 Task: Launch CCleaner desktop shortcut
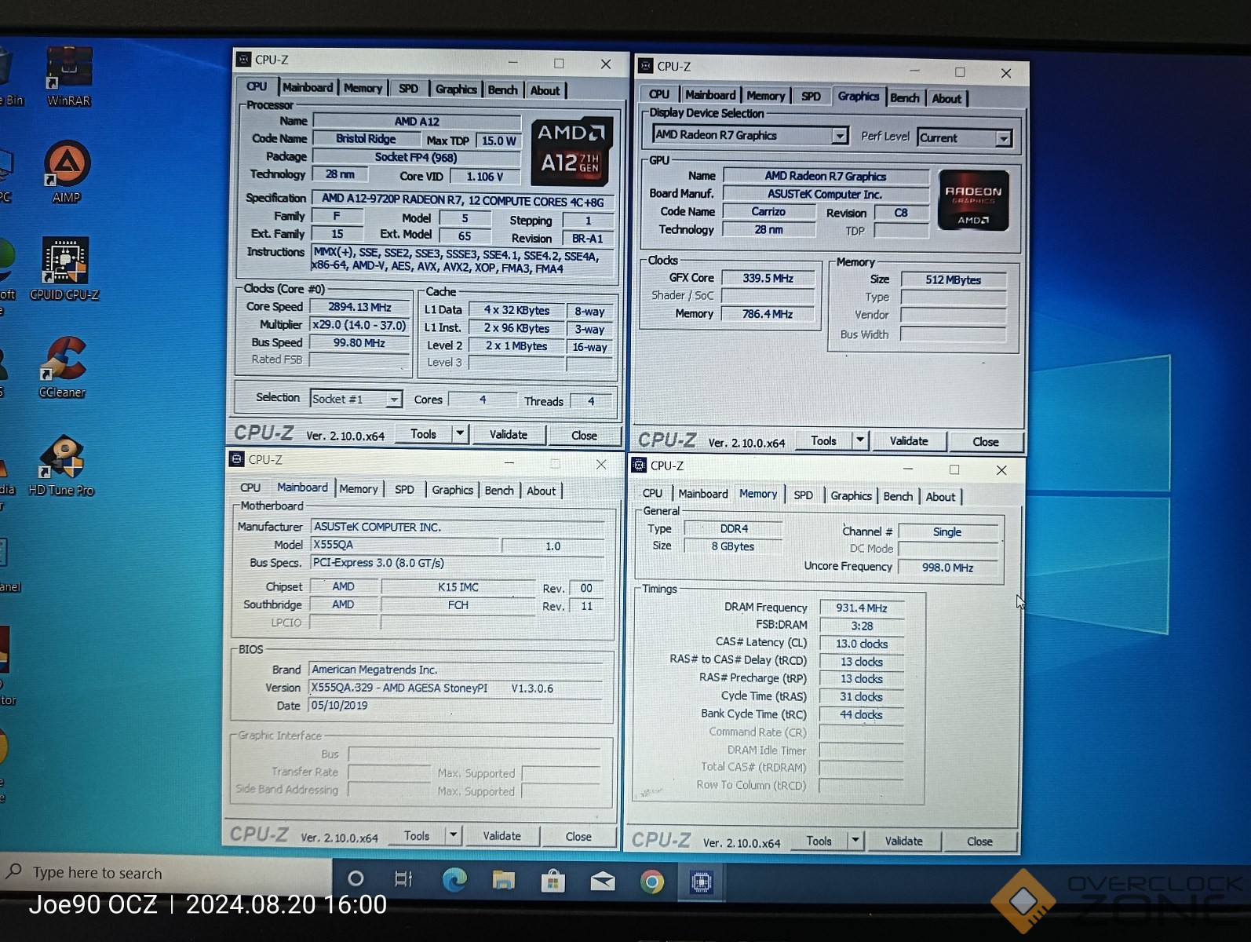coord(64,361)
